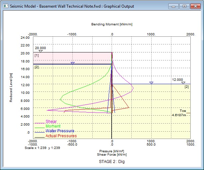Click the 24.00 reduced level tick label
Viewport: 204px width, 170px height.
pos(25,37)
